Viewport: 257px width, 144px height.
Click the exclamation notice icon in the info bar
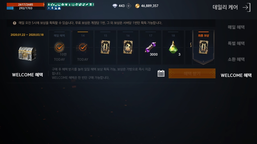click(x=15, y=23)
